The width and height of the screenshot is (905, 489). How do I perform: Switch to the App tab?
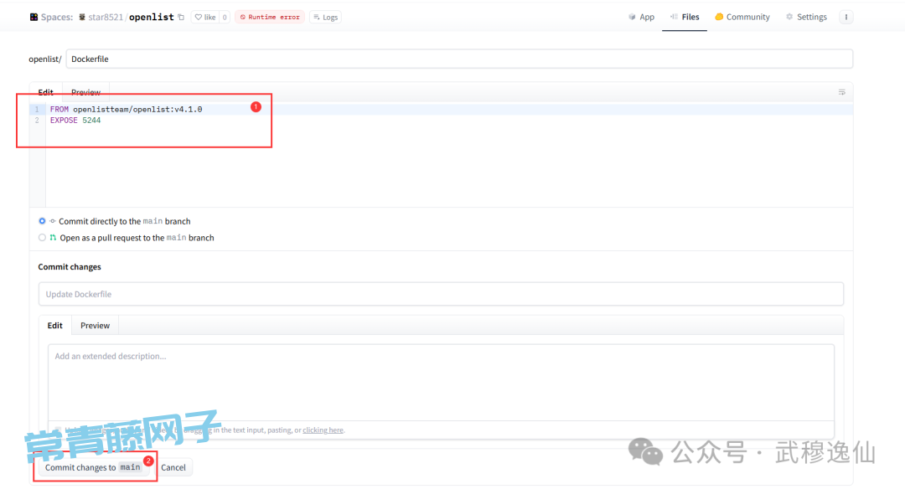[641, 17]
